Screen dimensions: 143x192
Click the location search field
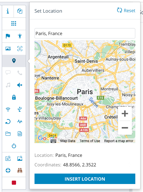[x=85, y=34]
